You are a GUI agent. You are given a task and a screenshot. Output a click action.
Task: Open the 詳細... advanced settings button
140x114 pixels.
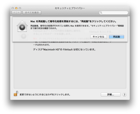111,94
